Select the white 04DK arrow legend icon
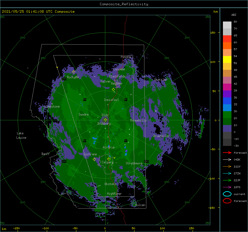The height and width of the screenshot is (232, 248). (227, 160)
